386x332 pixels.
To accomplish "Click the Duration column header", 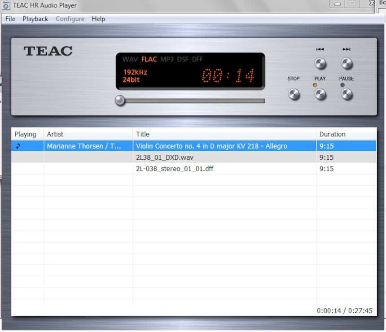I will point(347,134).
